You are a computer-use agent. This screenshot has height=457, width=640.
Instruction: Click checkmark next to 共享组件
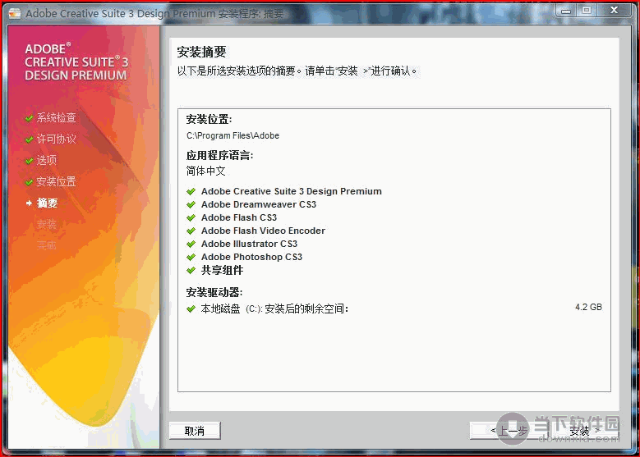pyautogui.click(x=191, y=270)
